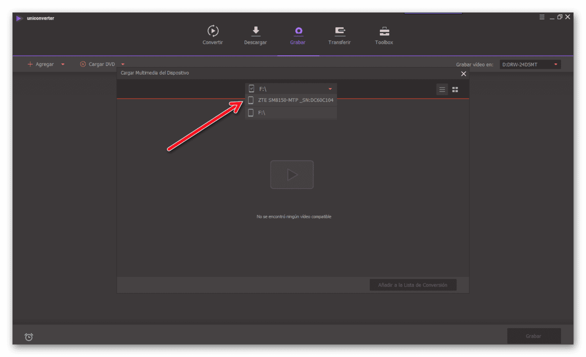The height and width of the screenshot is (357, 586).
Task: Close the Cargar Multimedia del Dispositivo dialog
Action: click(x=463, y=74)
